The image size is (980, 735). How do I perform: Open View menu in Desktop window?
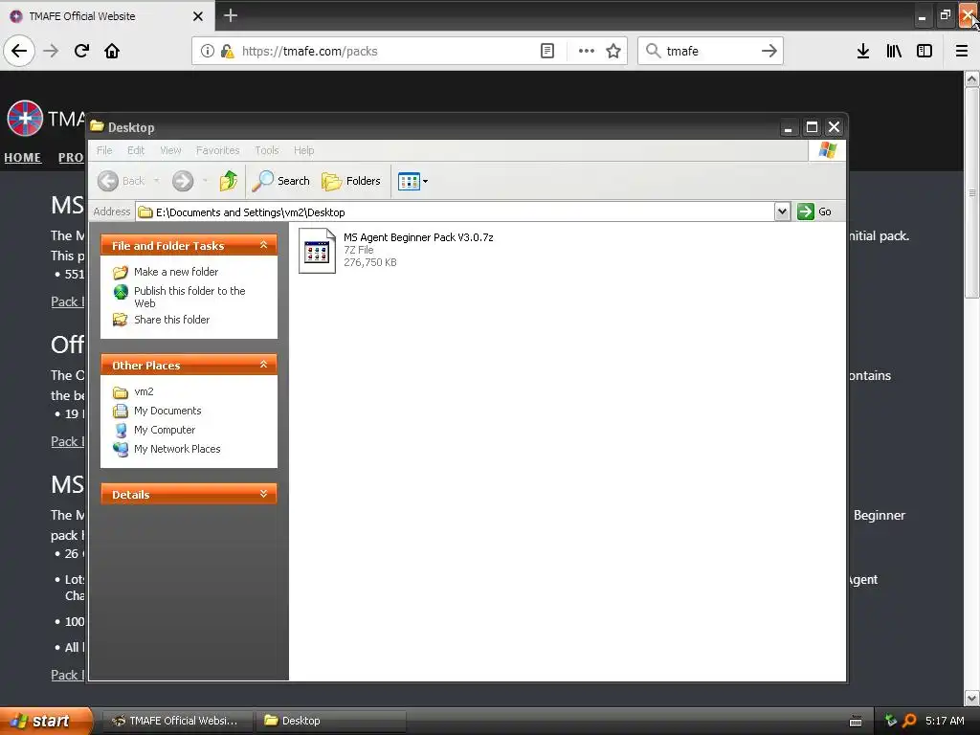[170, 150]
